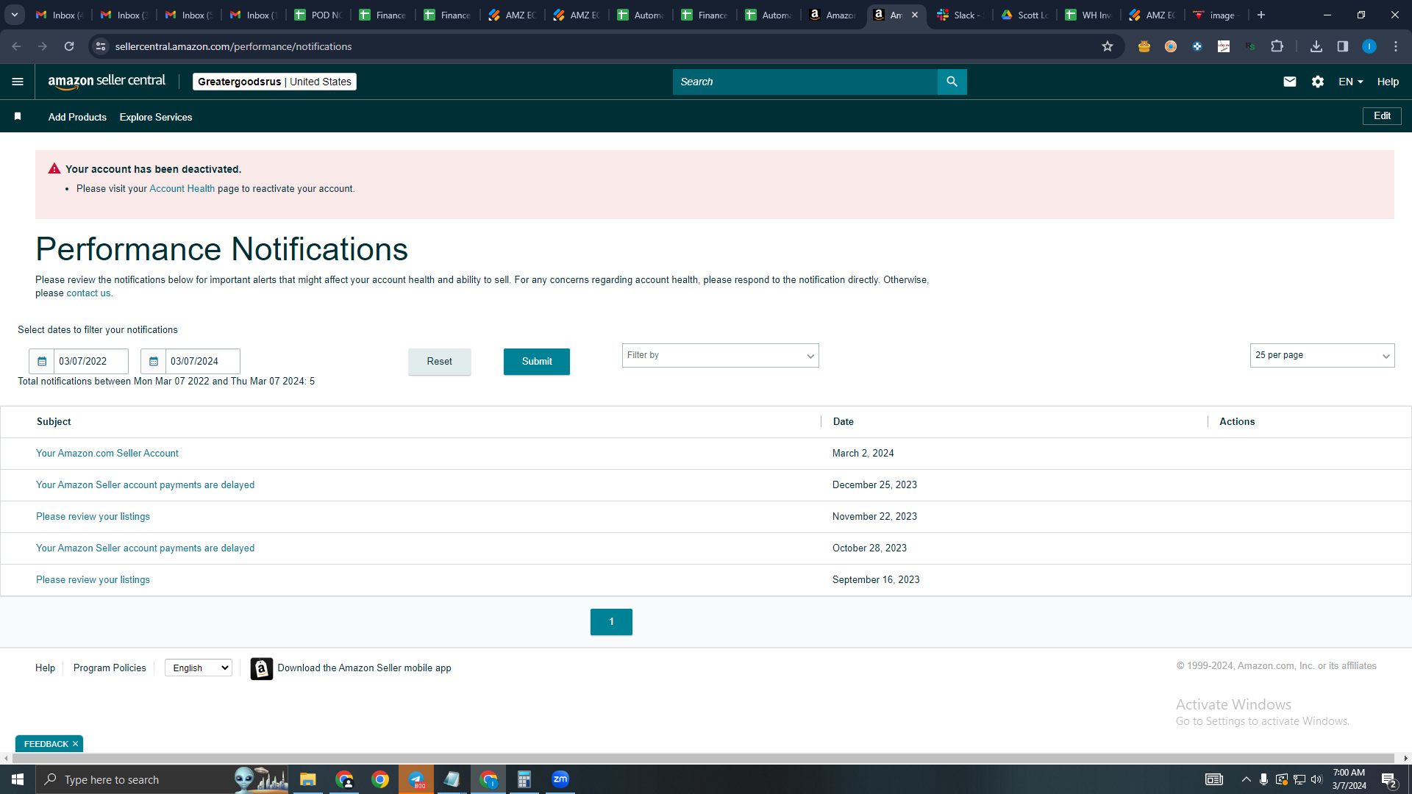Click the Amazon Seller app icon in footer
Image resolution: width=1412 pixels, height=794 pixels.
(261, 668)
